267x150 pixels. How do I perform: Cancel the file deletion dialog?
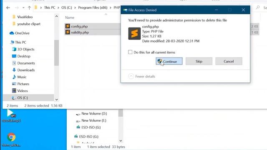(x=229, y=61)
